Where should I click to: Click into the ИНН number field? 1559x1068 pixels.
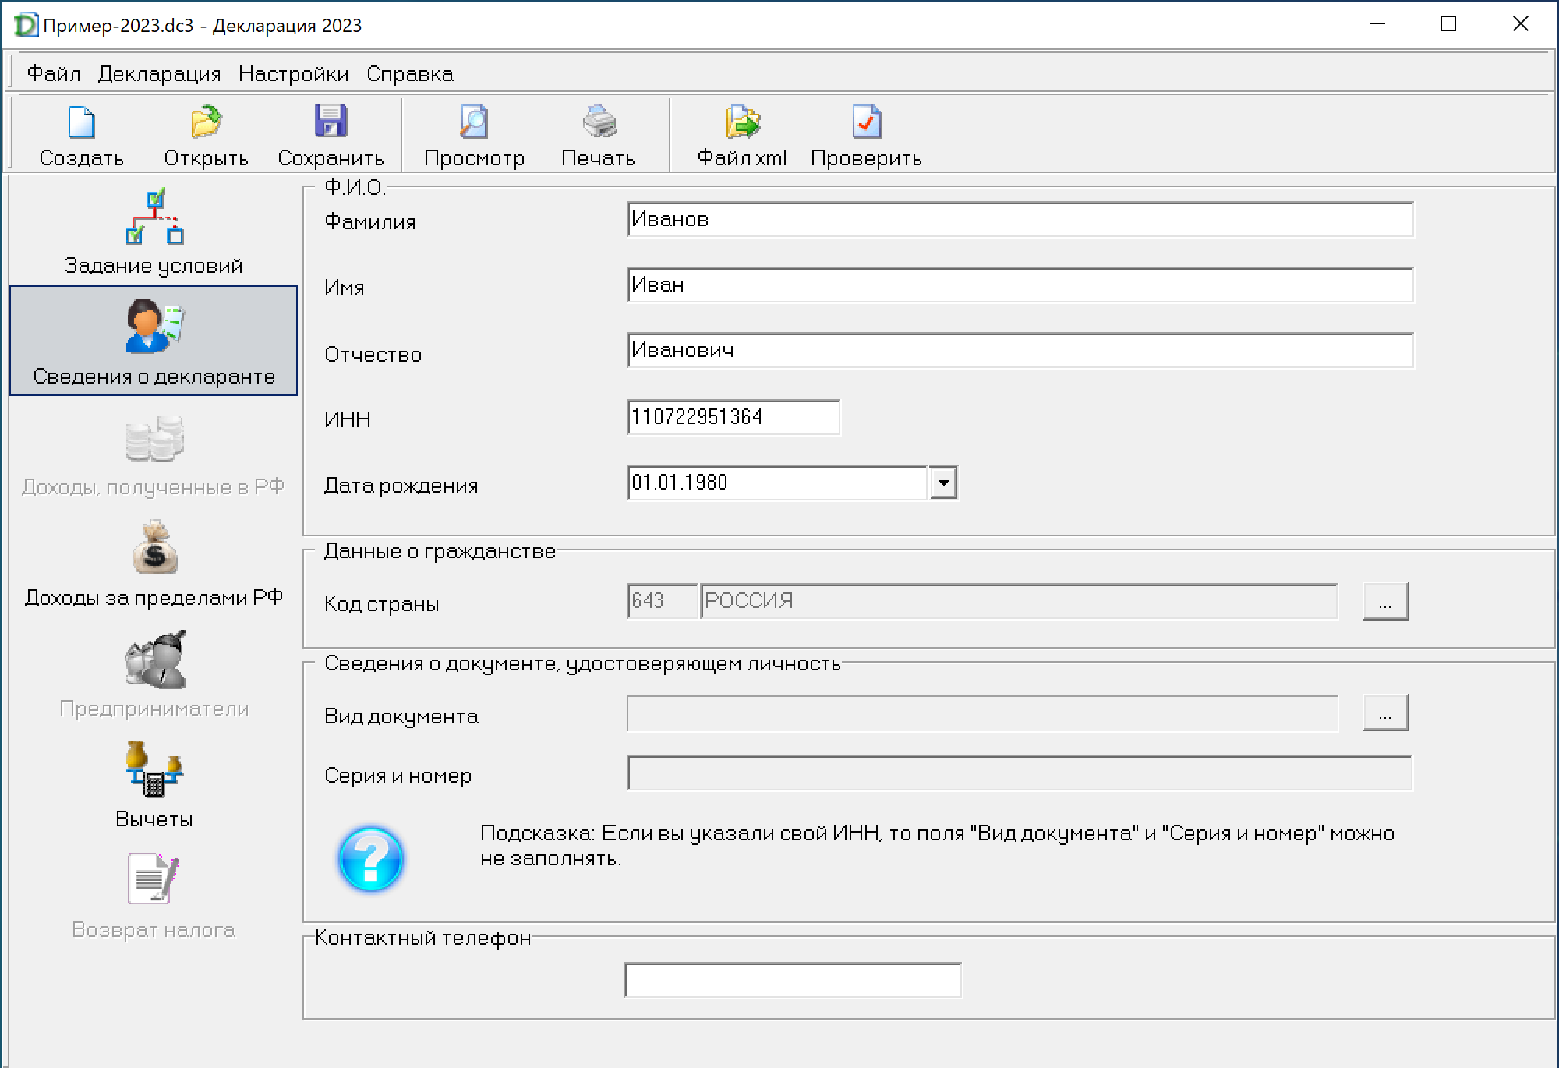pos(733,417)
